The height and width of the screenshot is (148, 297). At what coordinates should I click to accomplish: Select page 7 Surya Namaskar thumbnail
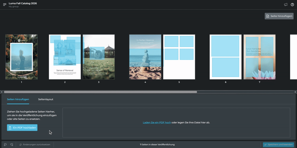point(259,57)
